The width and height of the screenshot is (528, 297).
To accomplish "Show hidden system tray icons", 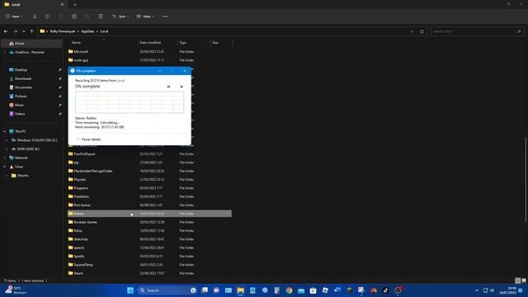I will click(x=477, y=290).
